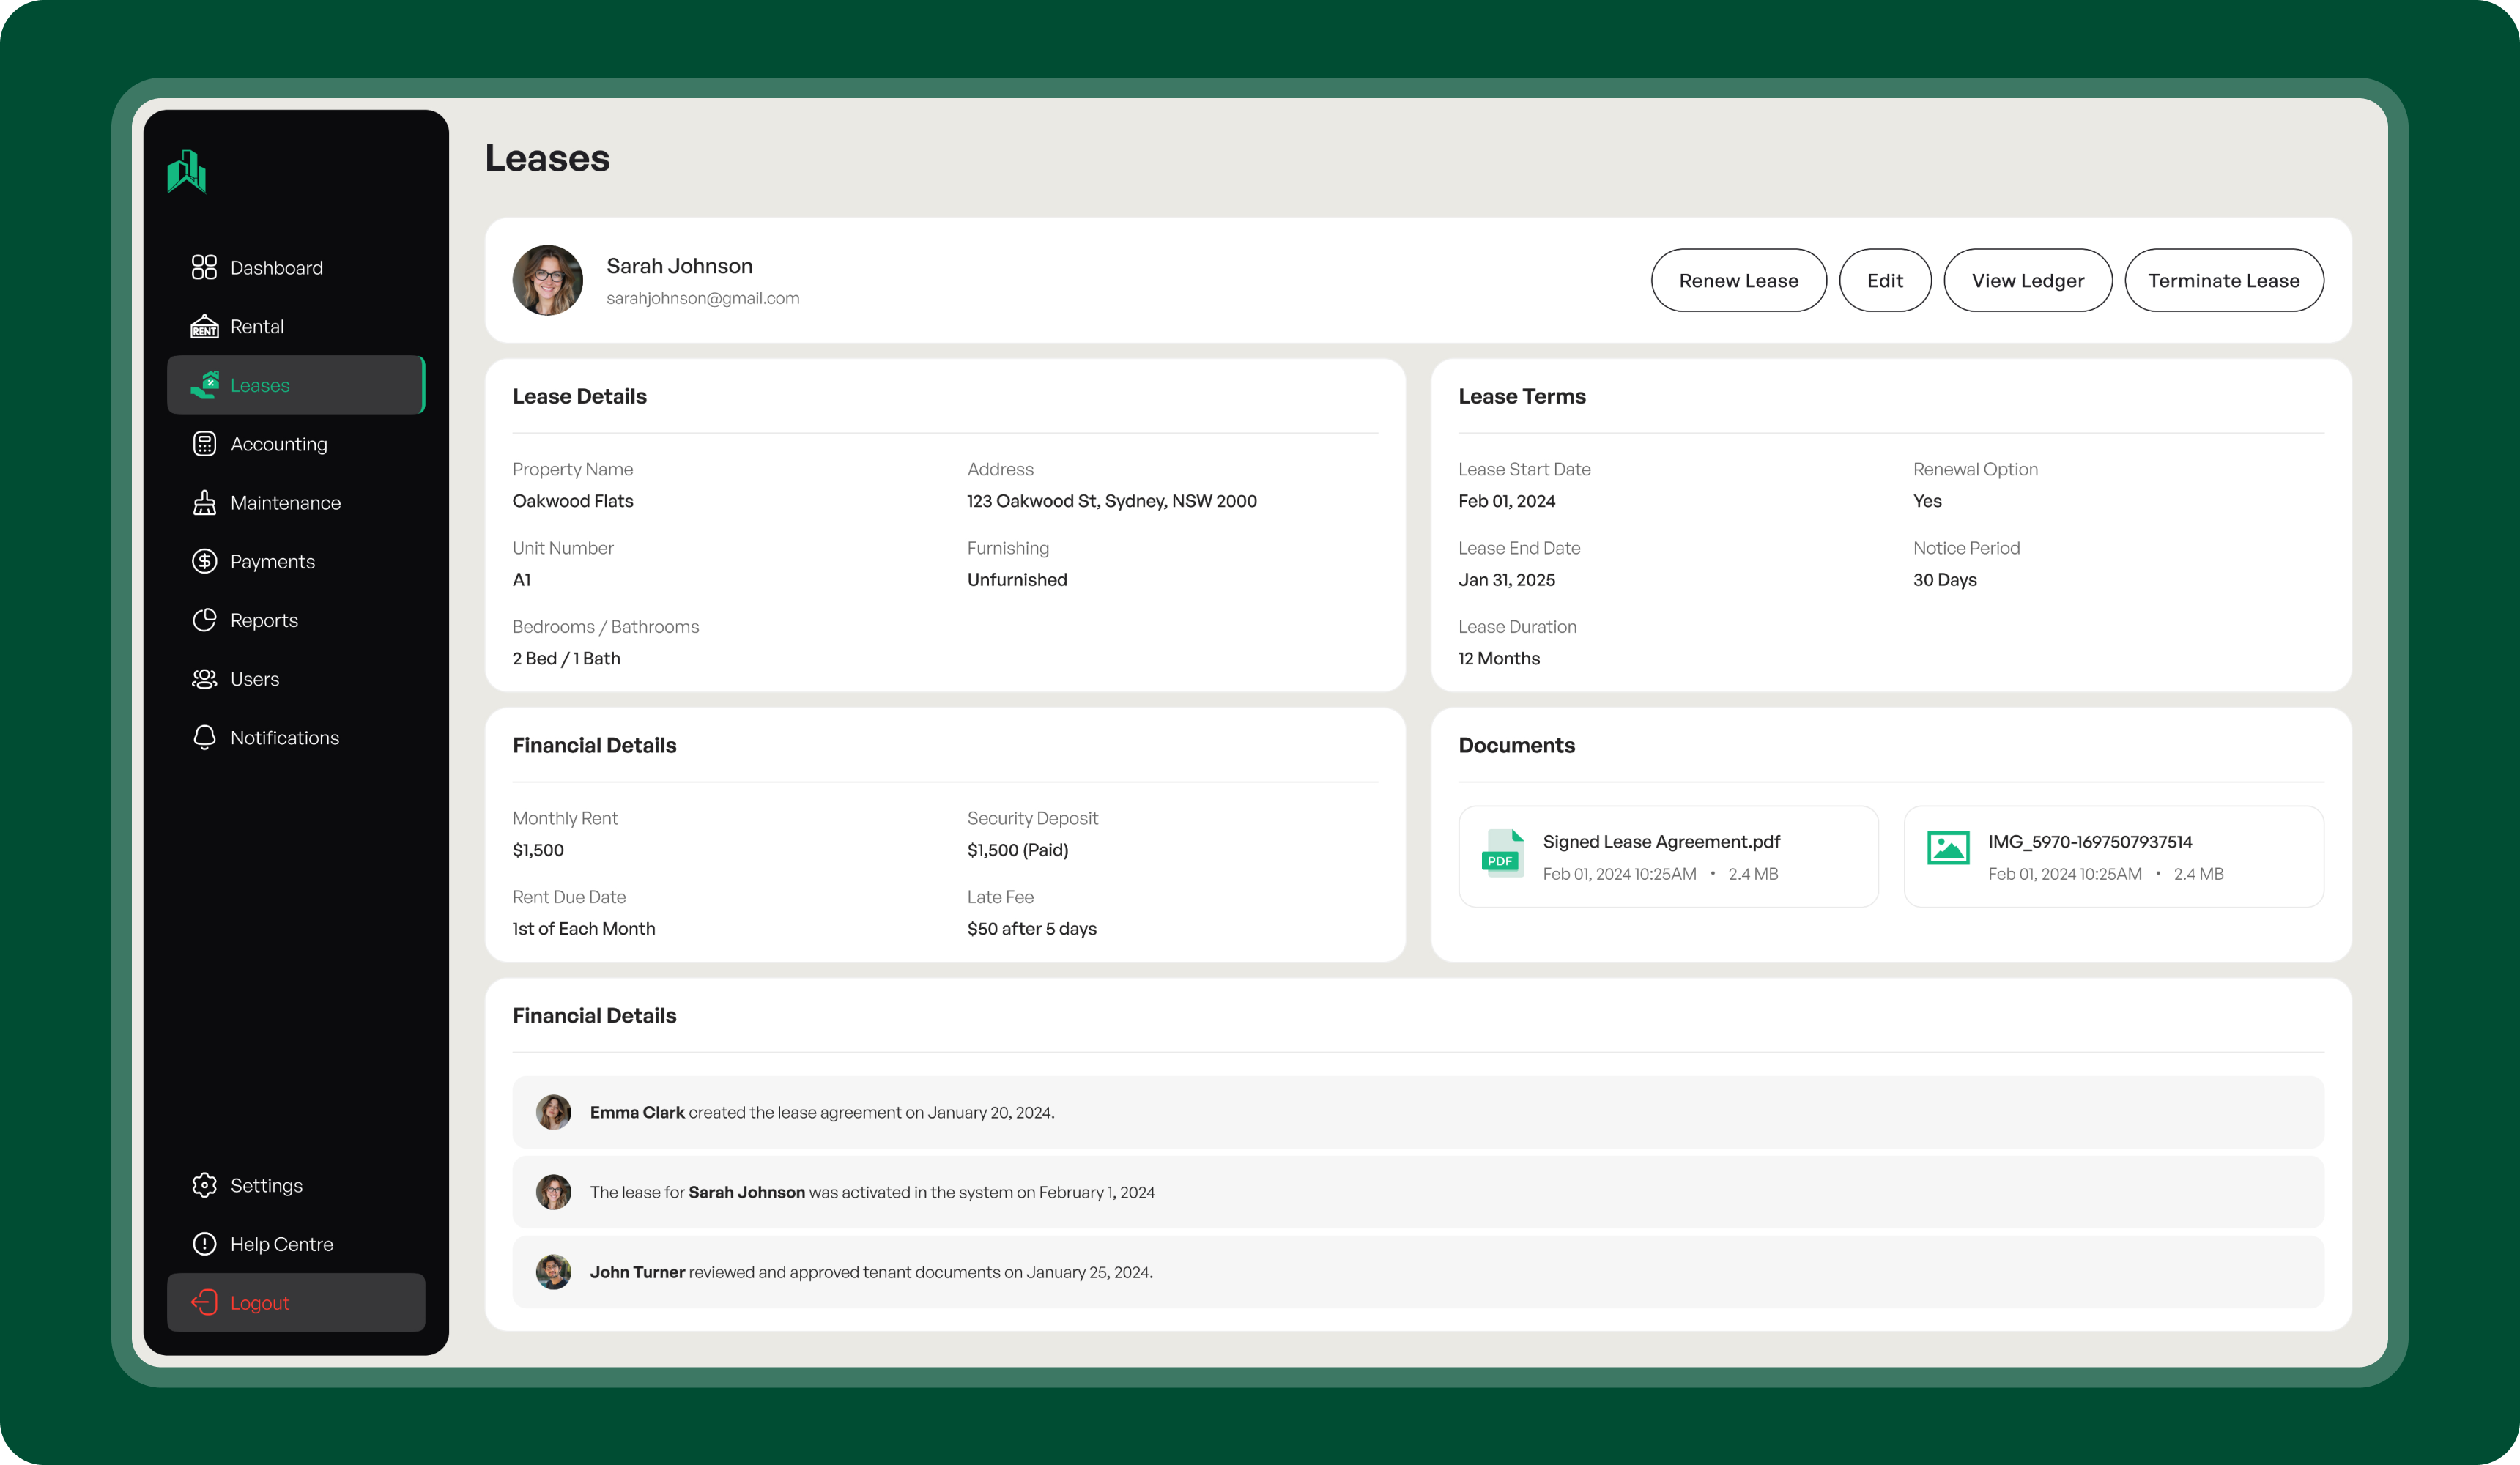
Task: Click the Reports pie chart icon
Action: (x=204, y=620)
